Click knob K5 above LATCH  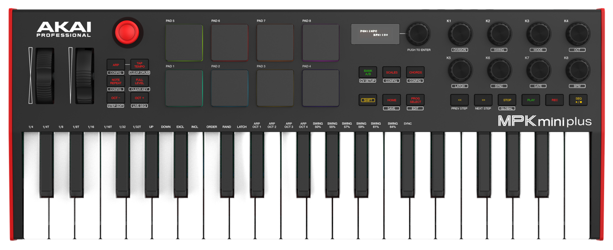coord(460,71)
